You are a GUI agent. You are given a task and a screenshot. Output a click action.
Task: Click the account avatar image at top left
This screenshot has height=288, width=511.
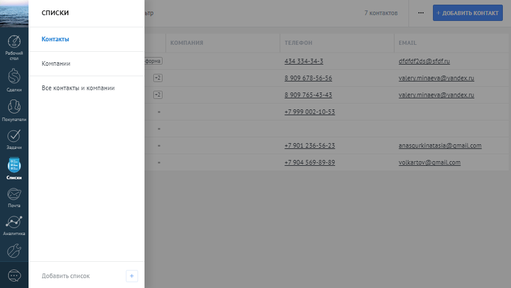click(14, 13)
